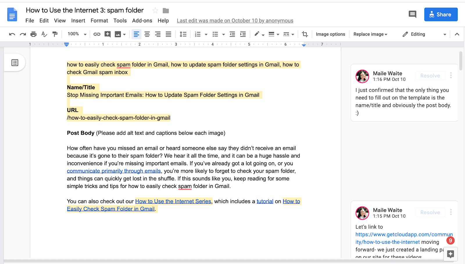Image resolution: width=465 pixels, height=264 pixels.
Task: Decrease the indent level
Action: point(232,34)
